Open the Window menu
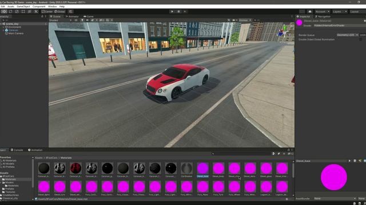The image size is (366, 205). point(52,6)
